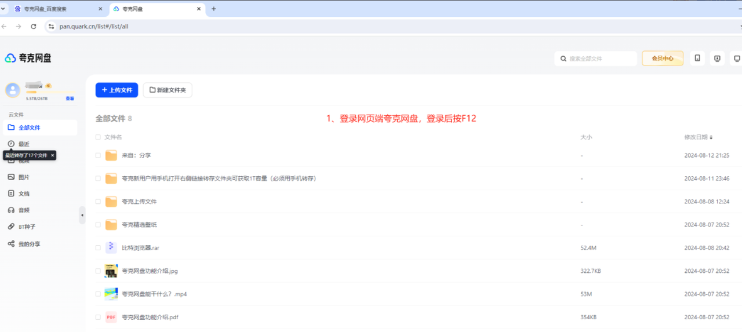742x332 pixels.
Task: Open the tab search dropdown arrow
Action: 3,9
